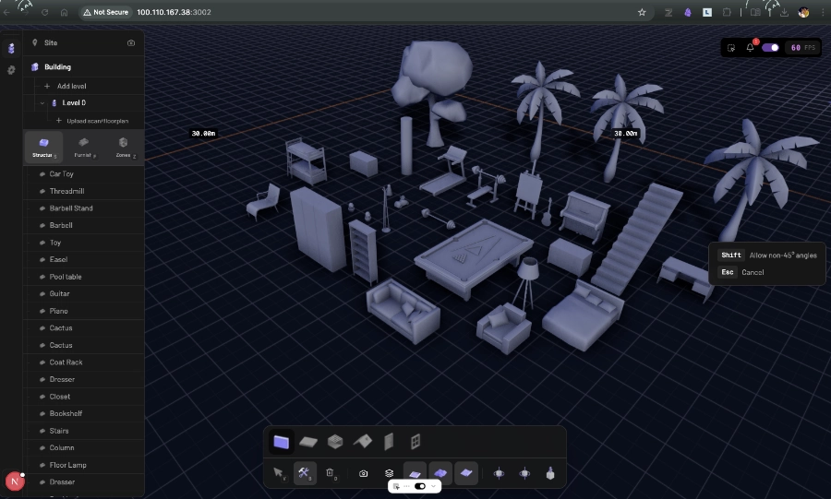Screen dimensions: 831x499
Task: Select the Bookshelf item
Action: tap(84, 414)
